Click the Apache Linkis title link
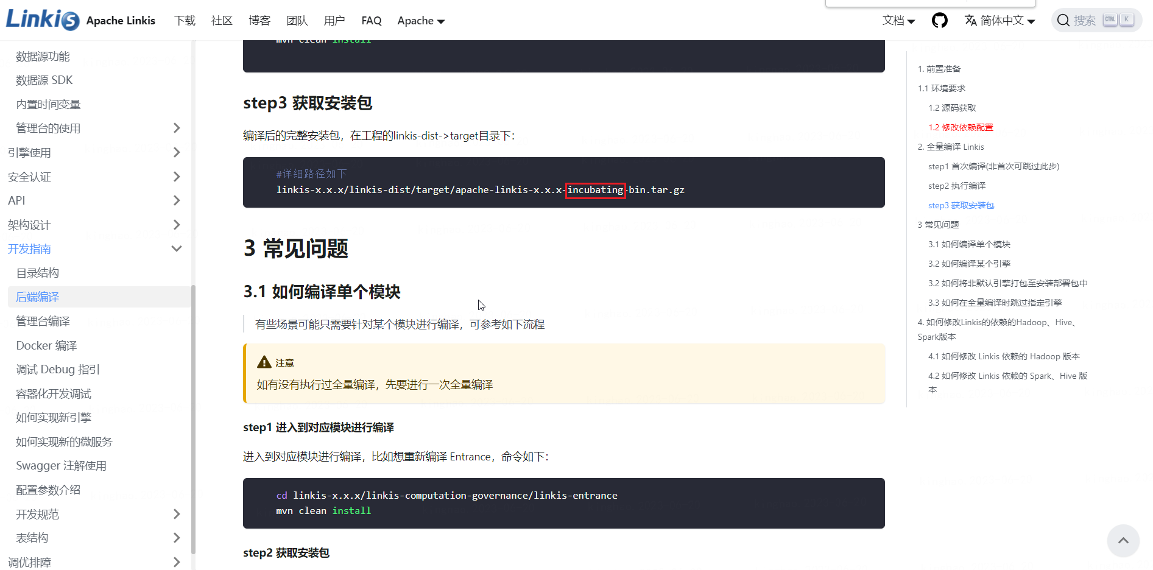 click(121, 21)
